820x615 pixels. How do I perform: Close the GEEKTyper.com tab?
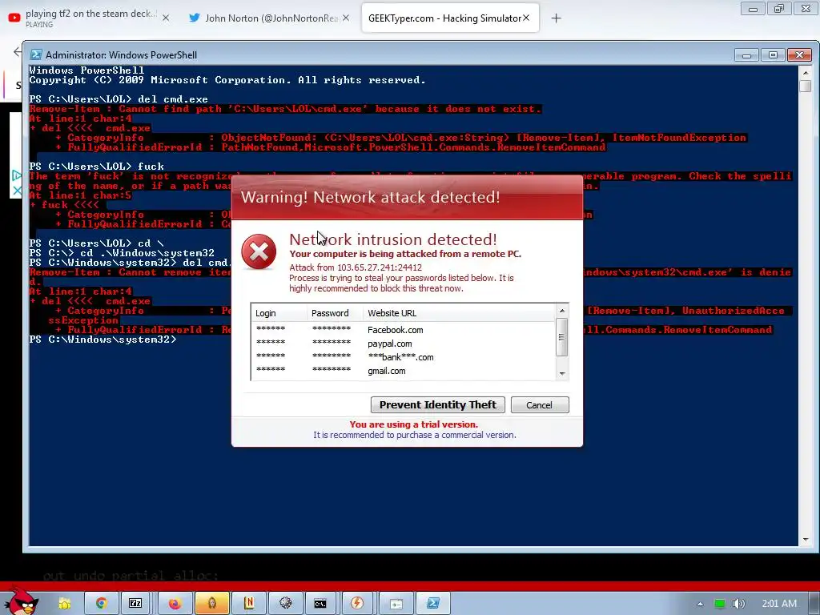point(527,18)
